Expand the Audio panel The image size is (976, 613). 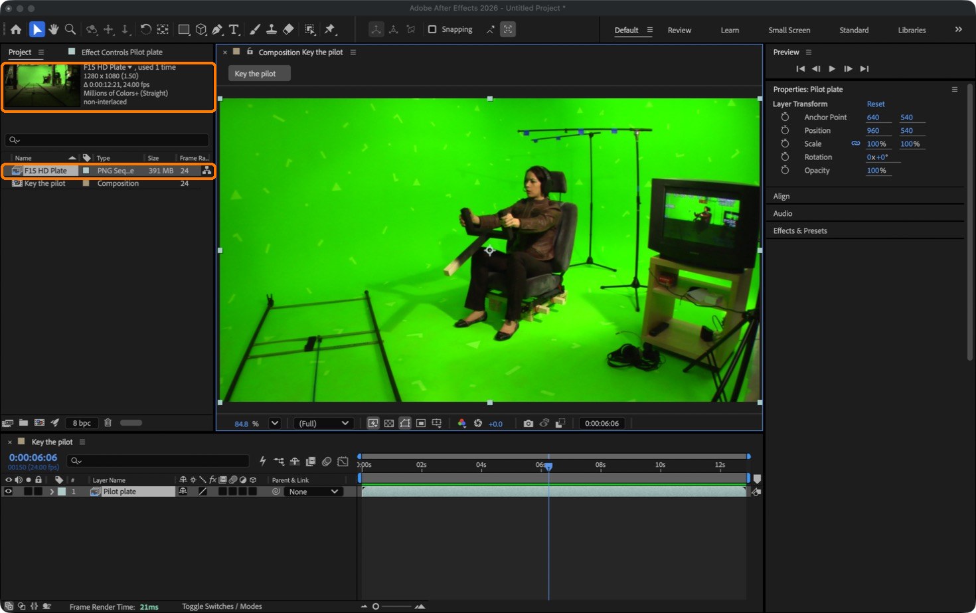tap(783, 213)
